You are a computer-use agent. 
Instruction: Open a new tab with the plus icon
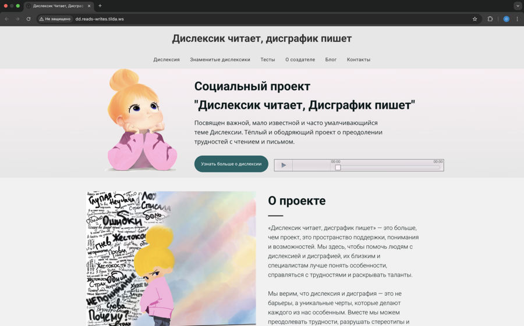(x=100, y=6)
